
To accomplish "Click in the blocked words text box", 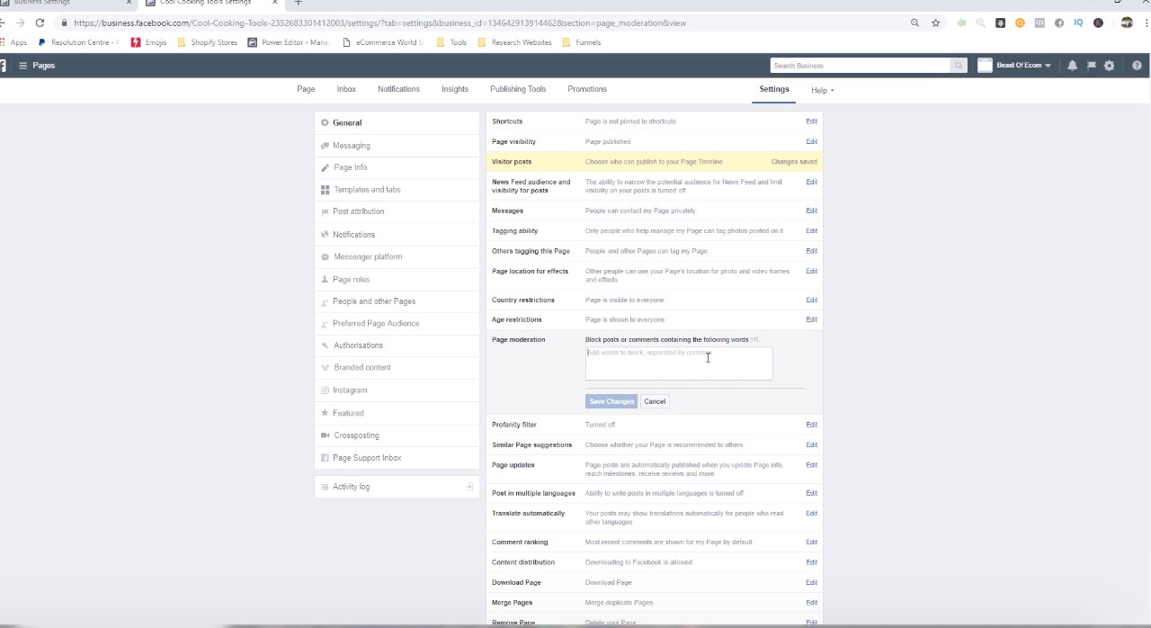I will pos(679,363).
